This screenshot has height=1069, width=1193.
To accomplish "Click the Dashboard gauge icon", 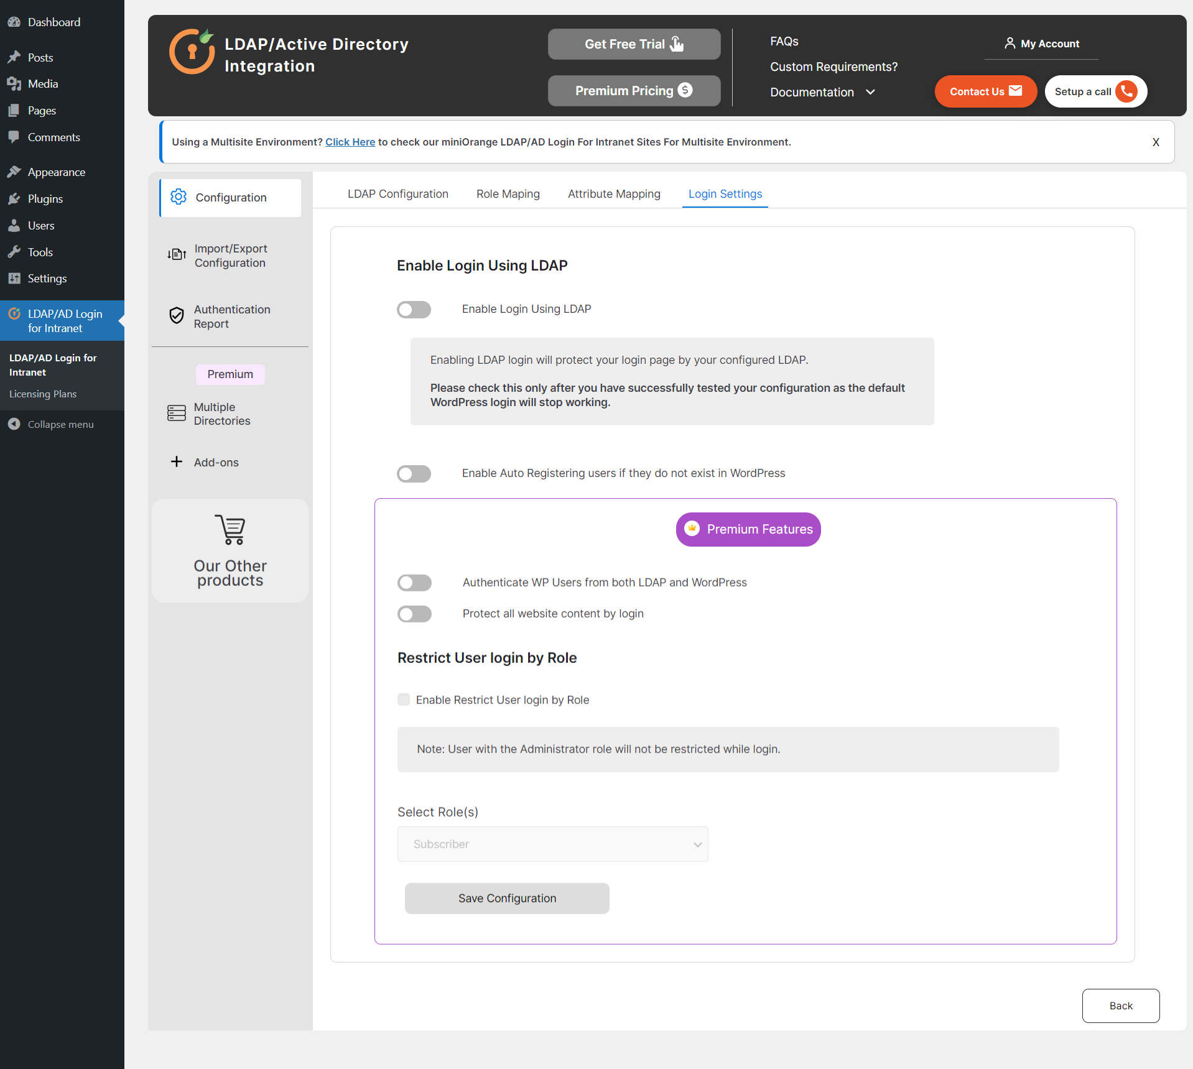I will pos(14,22).
